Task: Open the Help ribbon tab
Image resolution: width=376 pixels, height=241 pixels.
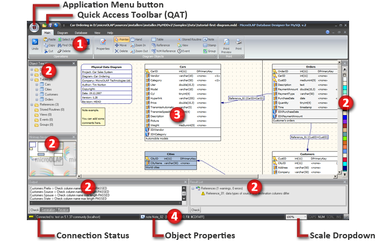Action: click(110, 33)
